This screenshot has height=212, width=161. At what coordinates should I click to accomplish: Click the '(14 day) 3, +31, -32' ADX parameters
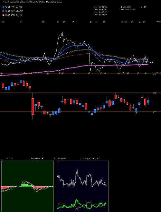click(x=90, y=159)
